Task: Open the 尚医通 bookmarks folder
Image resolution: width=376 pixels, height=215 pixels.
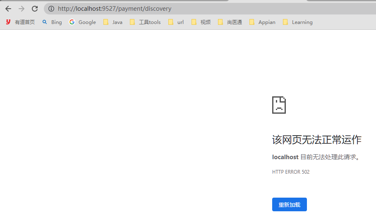Action: 230,22
